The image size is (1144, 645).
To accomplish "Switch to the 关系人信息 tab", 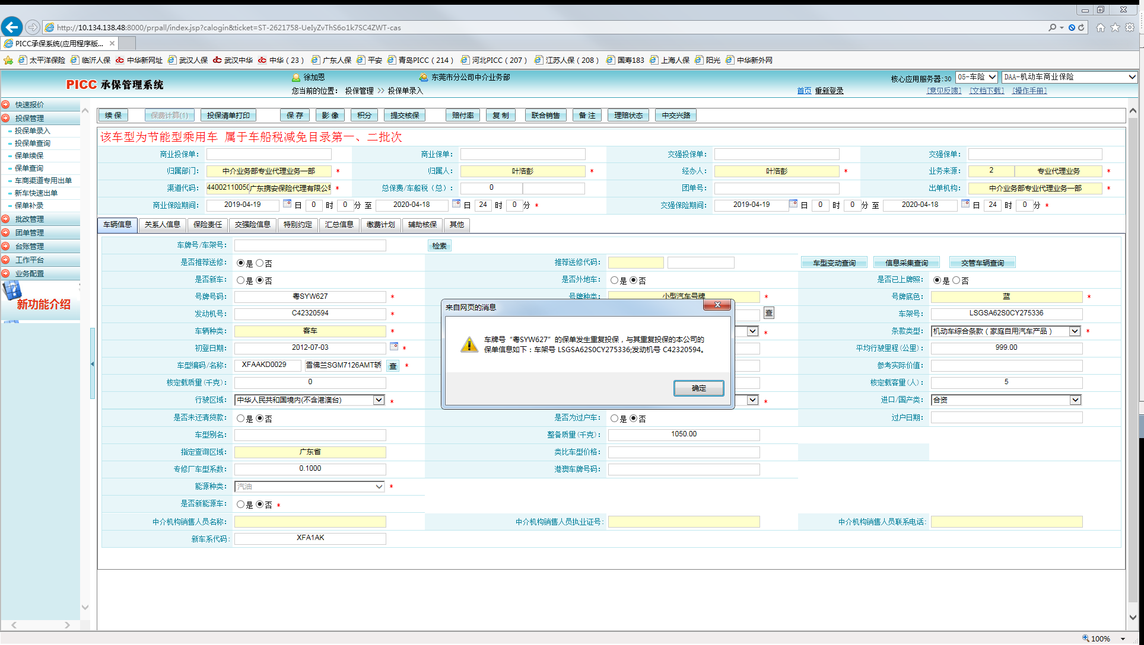I will tap(162, 225).
